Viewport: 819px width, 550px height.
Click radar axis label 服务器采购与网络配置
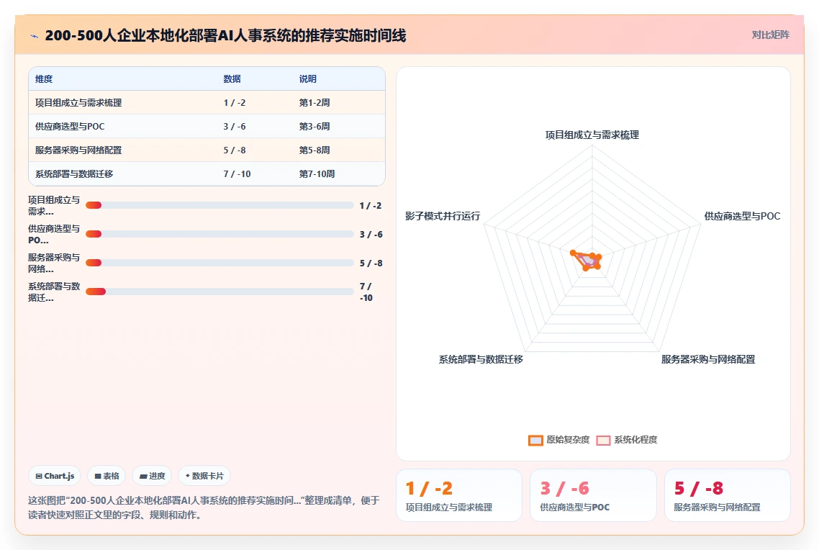tap(708, 359)
